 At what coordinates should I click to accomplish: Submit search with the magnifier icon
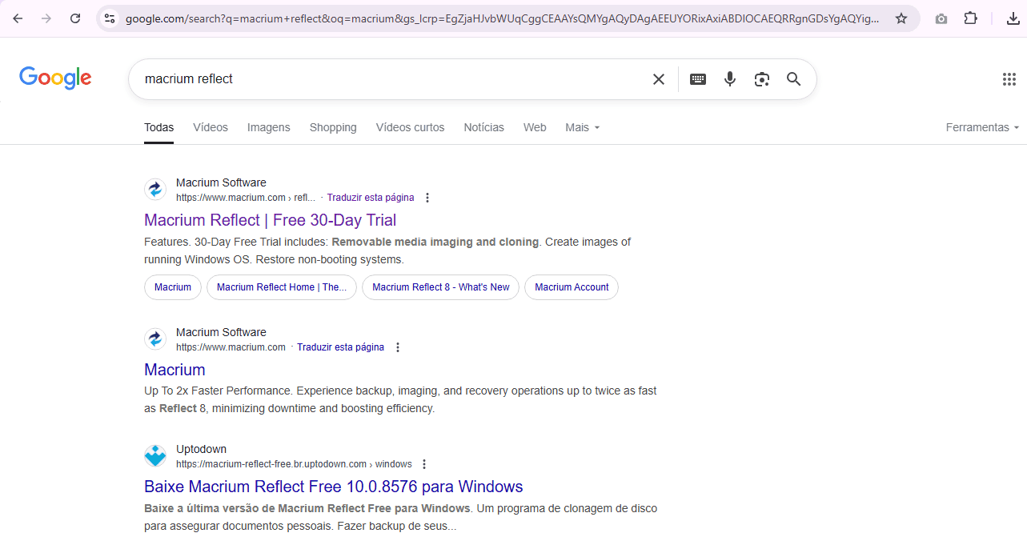tap(793, 79)
